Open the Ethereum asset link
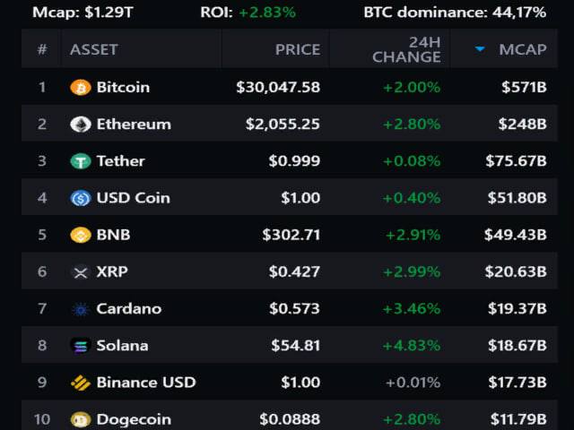 point(134,125)
